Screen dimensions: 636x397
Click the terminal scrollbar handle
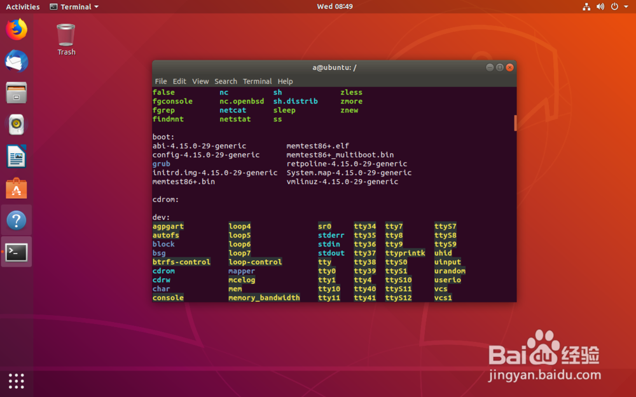pyautogui.click(x=515, y=123)
